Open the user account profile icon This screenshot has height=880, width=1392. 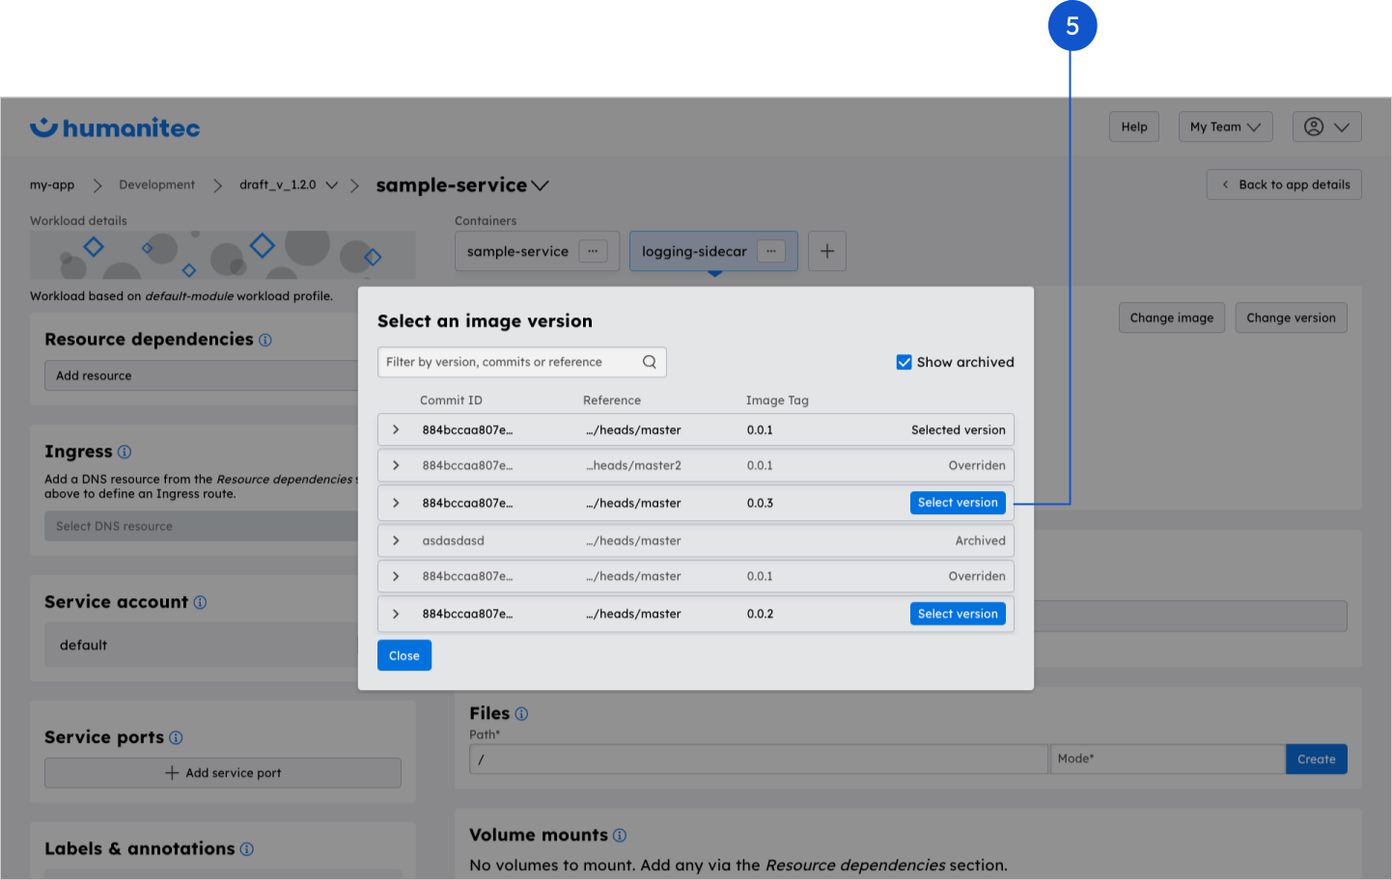(x=1314, y=126)
